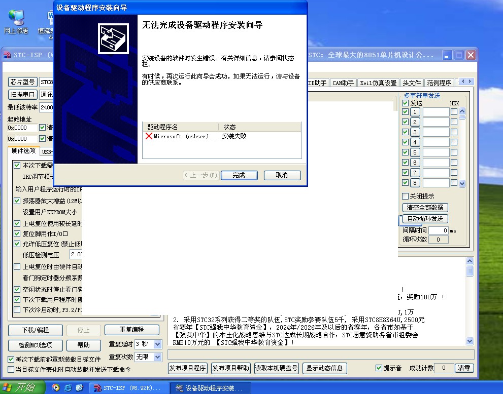Click the send button numbered 3
The width and height of the screenshot is (503, 394).
click(x=415, y=132)
